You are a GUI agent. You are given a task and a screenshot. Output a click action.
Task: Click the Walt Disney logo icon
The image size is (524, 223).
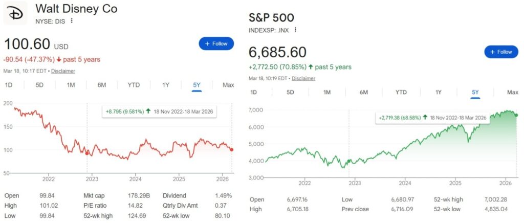click(x=15, y=13)
